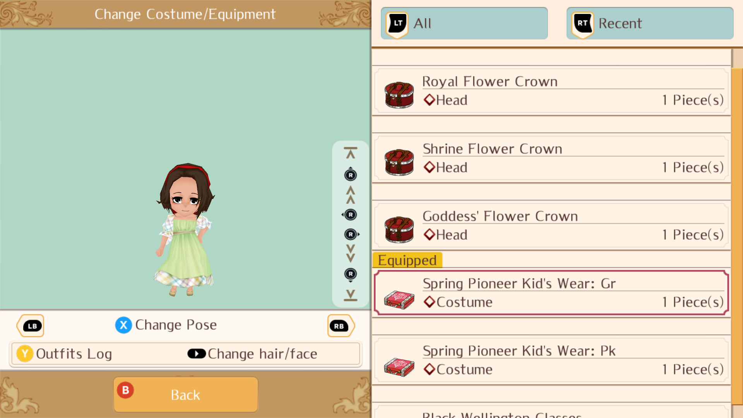
Task: Click the red B button icon
Action: click(x=125, y=390)
